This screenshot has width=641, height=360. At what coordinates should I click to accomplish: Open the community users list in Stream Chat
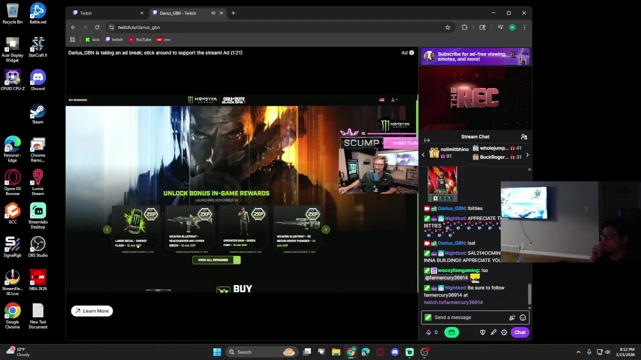(524, 136)
